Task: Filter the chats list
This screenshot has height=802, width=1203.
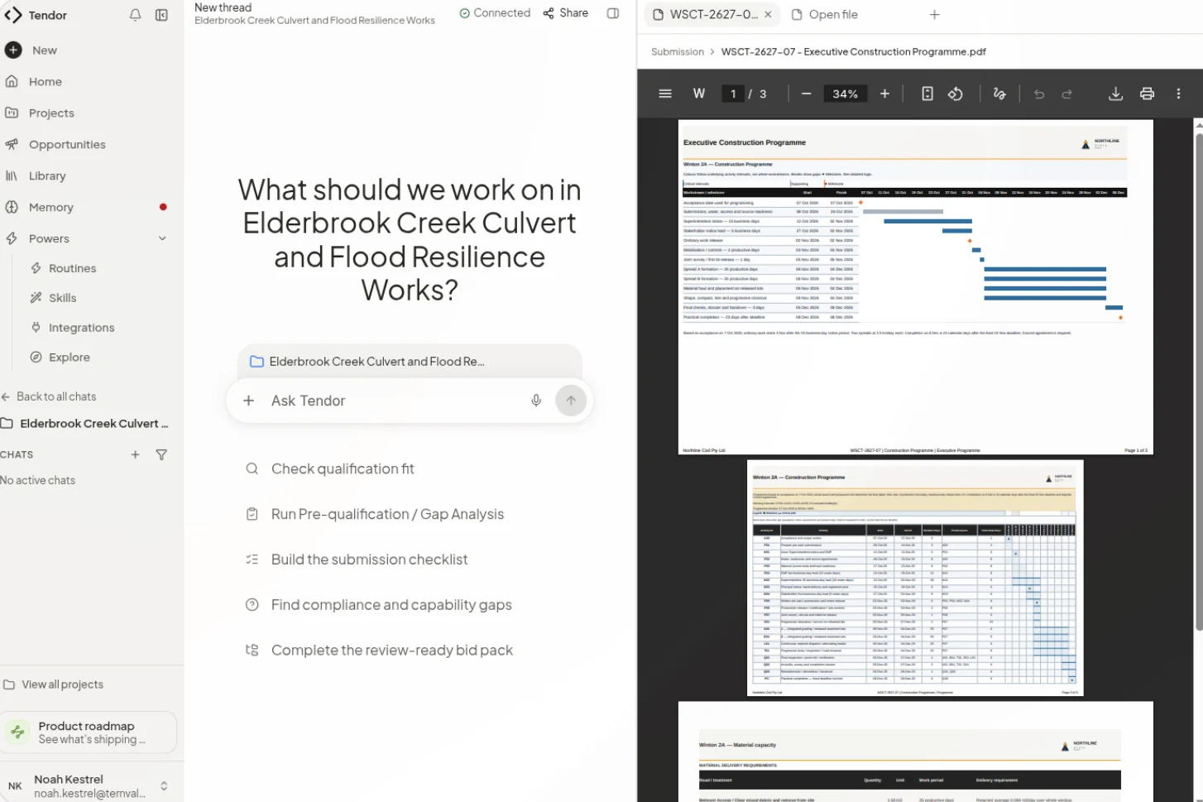Action: (x=161, y=454)
